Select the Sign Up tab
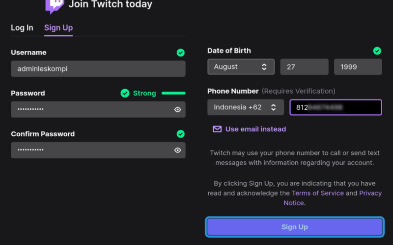This screenshot has width=393, height=245. tap(58, 28)
